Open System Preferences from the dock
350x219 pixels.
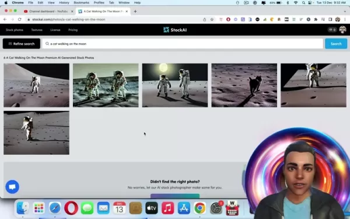coord(216,208)
